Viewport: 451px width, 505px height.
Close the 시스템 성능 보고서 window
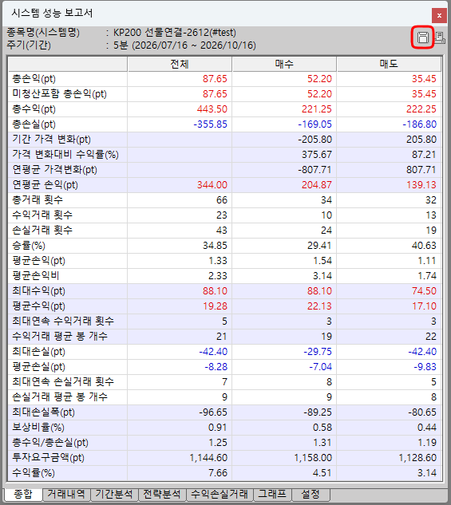(439, 15)
